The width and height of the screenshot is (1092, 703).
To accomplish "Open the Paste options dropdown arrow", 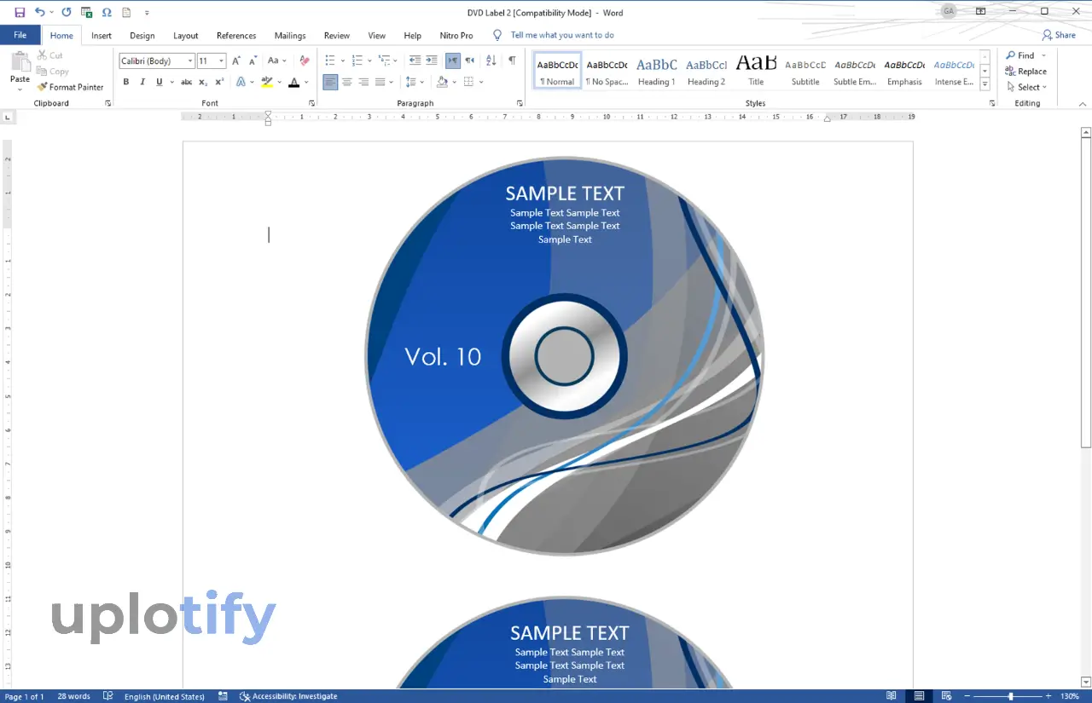I will click(x=20, y=89).
